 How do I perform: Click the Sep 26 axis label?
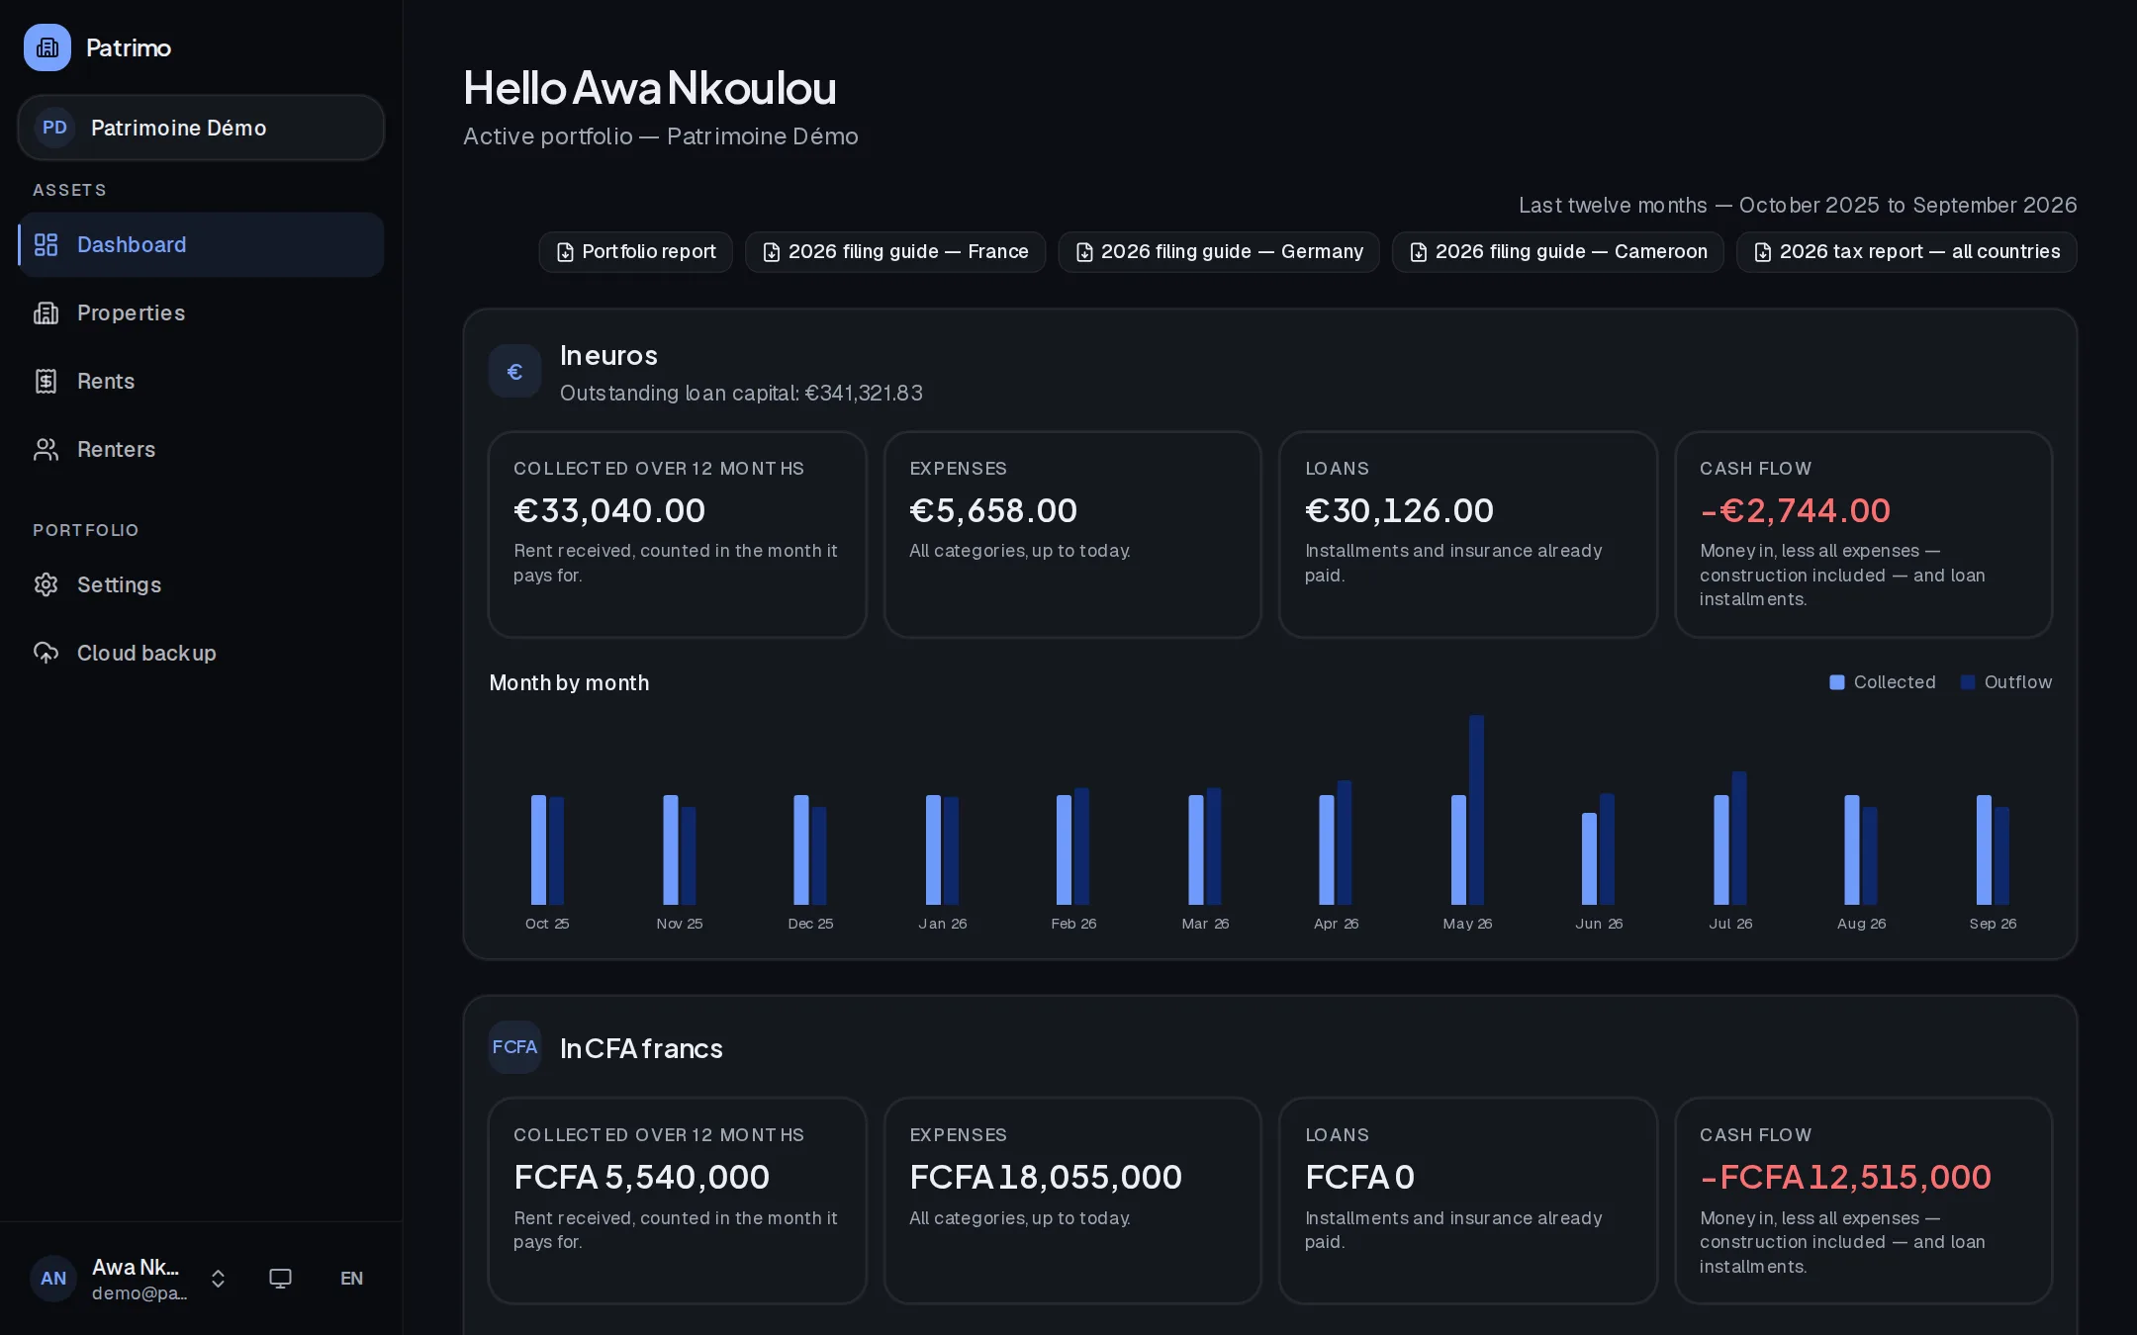[1993, 924]
